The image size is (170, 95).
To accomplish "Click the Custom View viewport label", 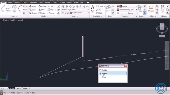I will (x=8, y=20).
